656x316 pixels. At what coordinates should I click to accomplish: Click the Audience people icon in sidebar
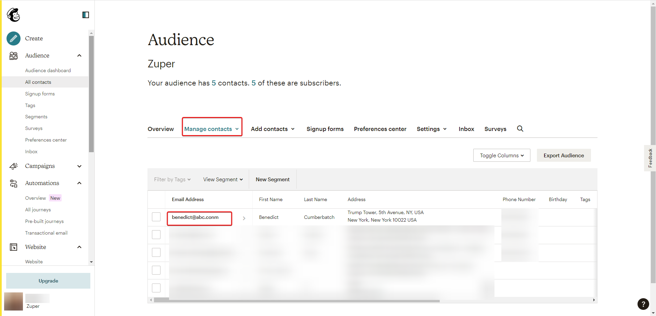(13, 56)
